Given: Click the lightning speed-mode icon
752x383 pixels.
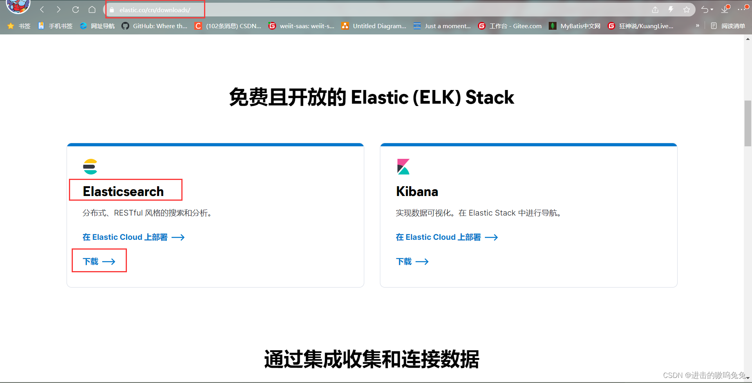Looking at the screenshot, I should [671, 9].
